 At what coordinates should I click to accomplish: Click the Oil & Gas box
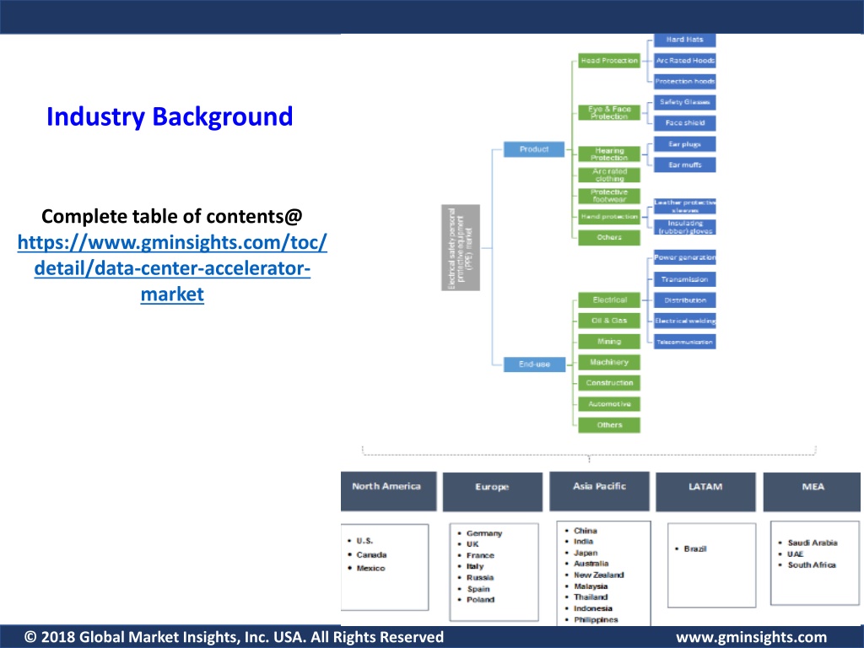(609, 321)
